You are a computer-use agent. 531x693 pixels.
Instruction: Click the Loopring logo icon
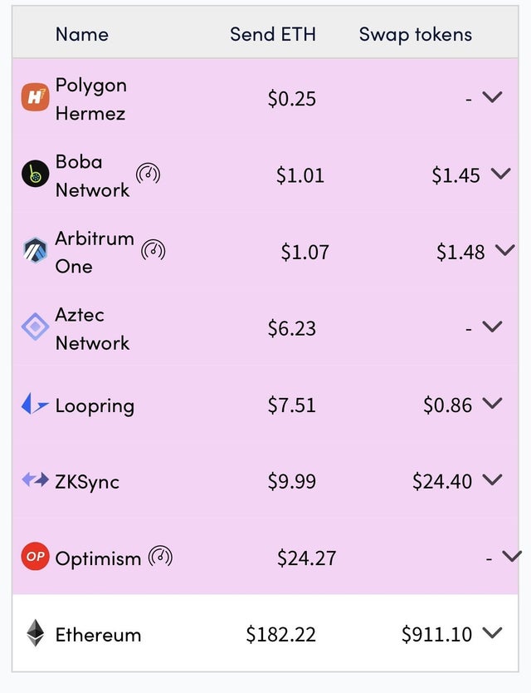tap(35, 404)
